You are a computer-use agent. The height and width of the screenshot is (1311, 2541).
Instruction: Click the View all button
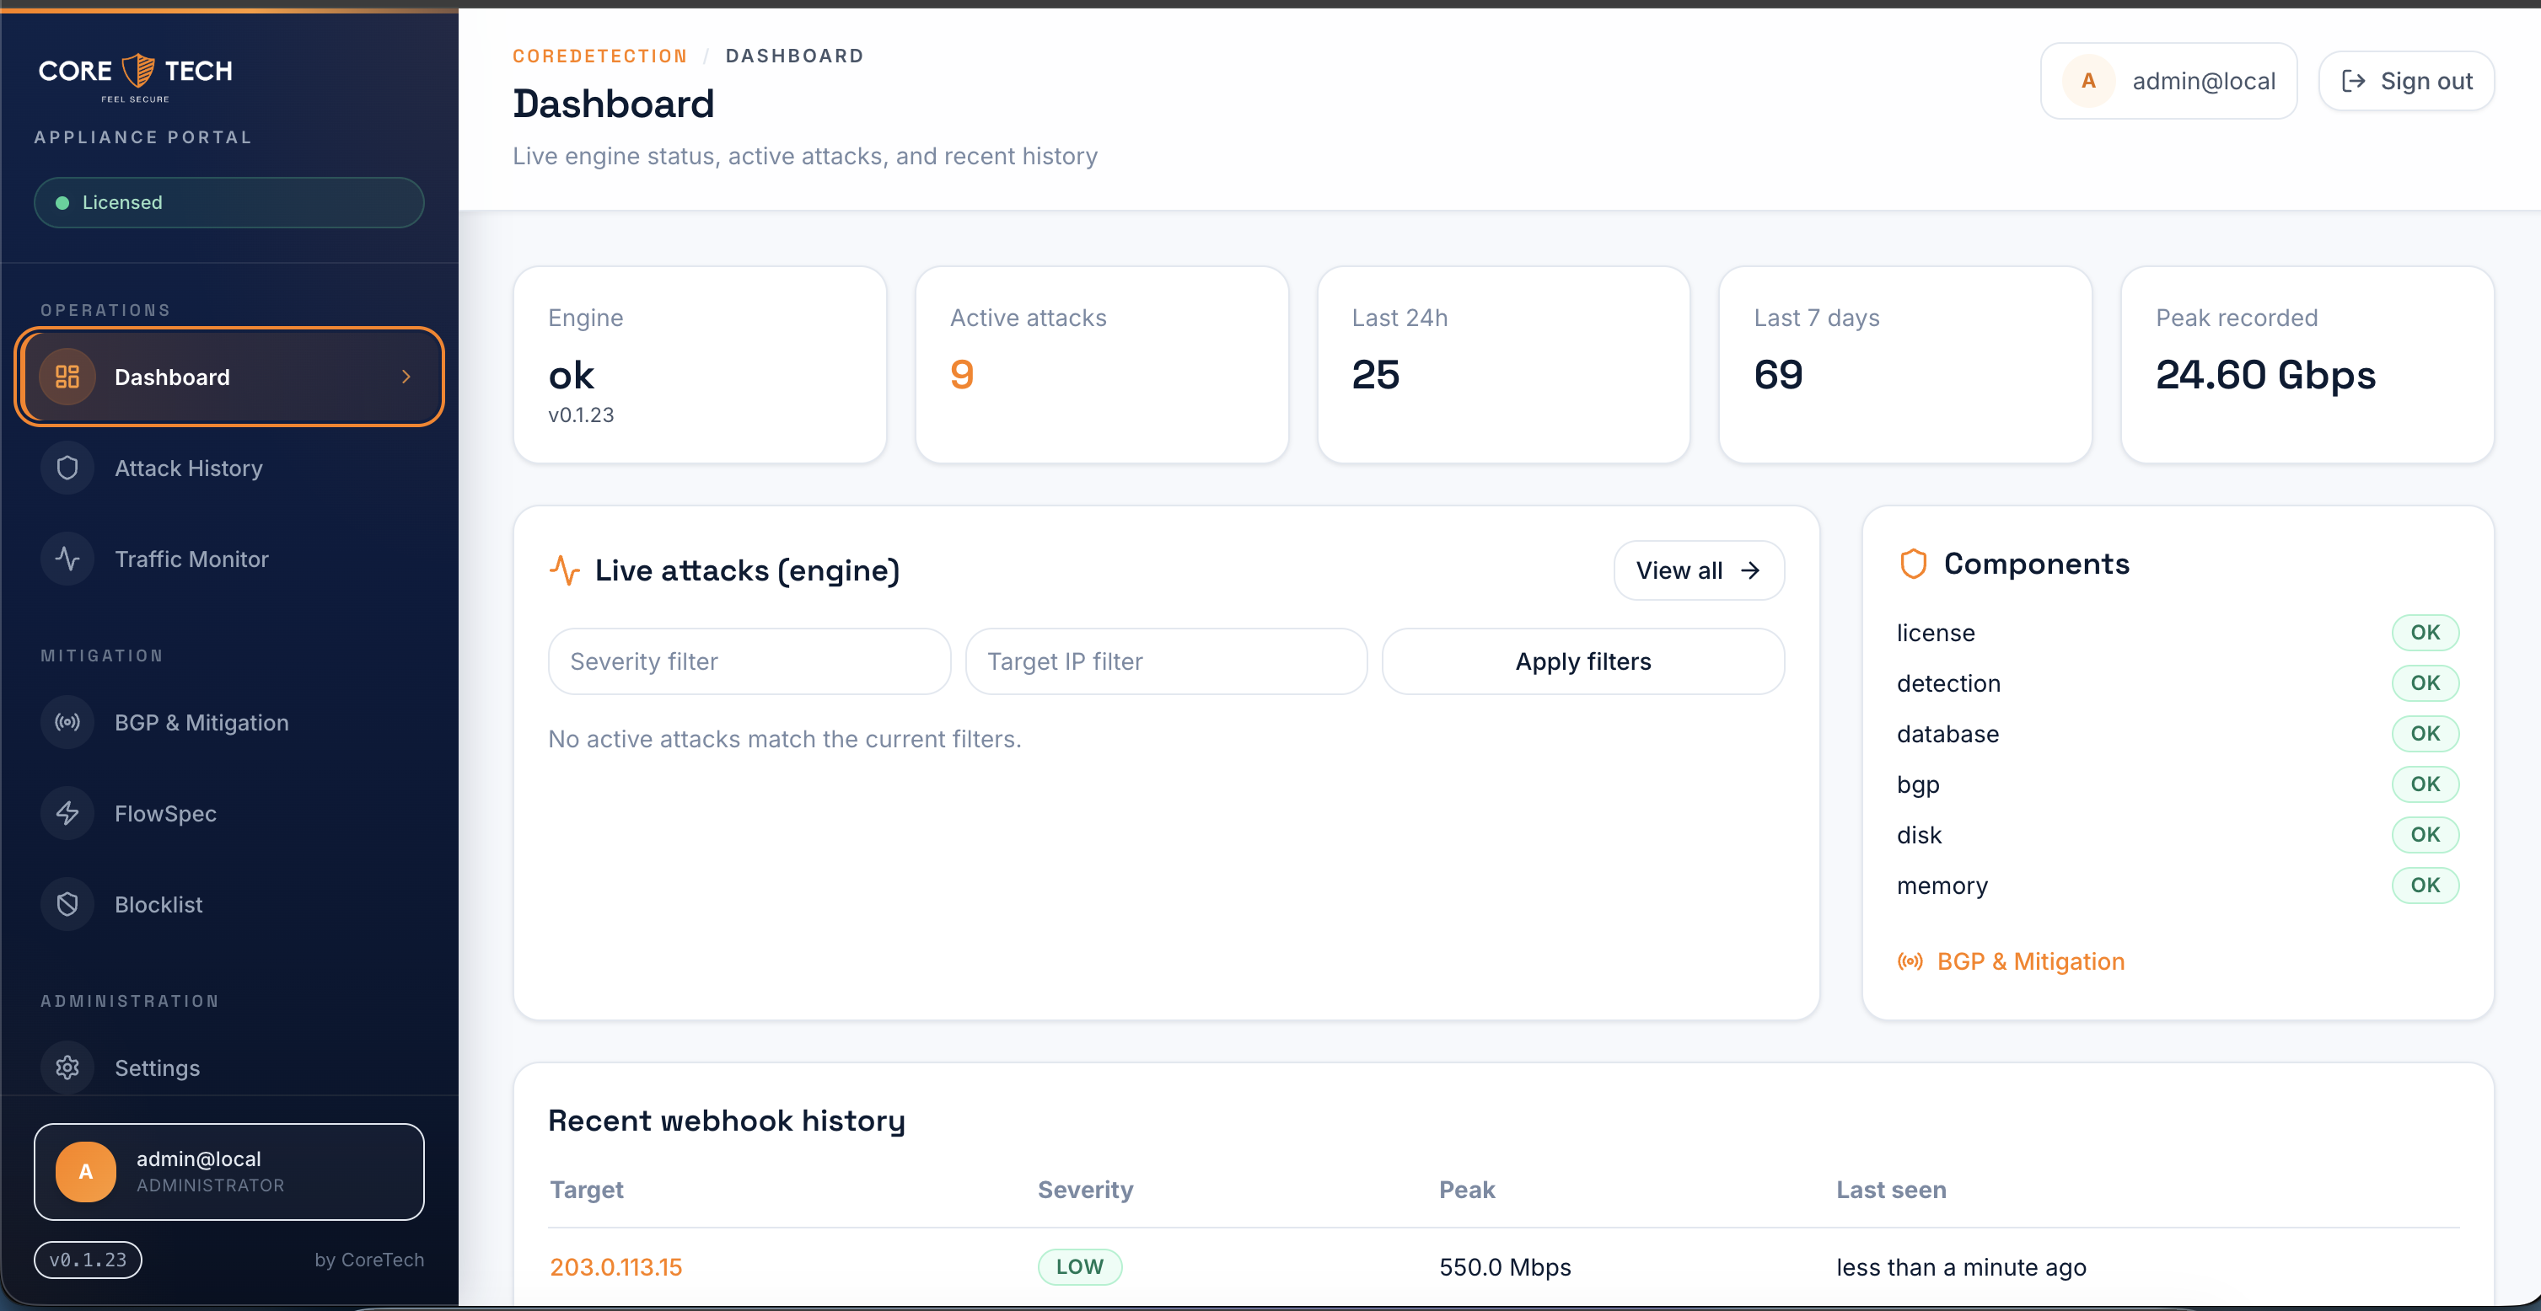1699,570
